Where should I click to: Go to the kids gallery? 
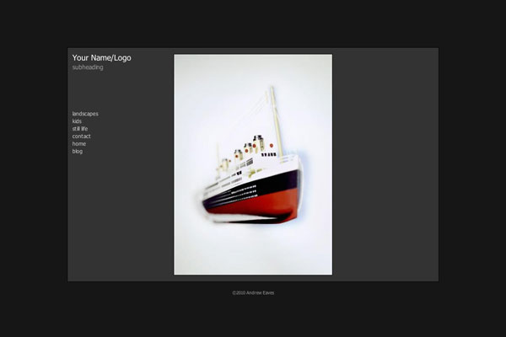pos(77,121)
